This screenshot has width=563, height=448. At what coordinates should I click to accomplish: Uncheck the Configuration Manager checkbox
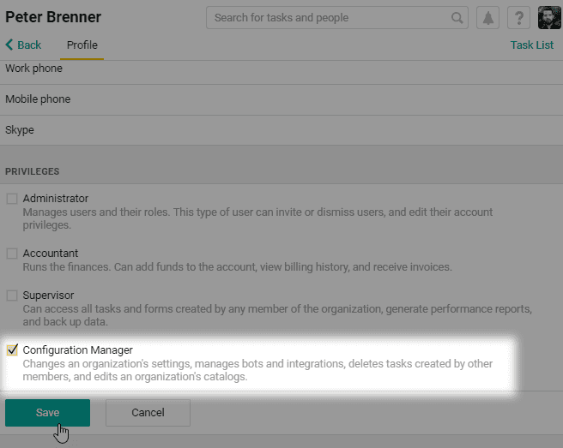click(x=12, y=350)
